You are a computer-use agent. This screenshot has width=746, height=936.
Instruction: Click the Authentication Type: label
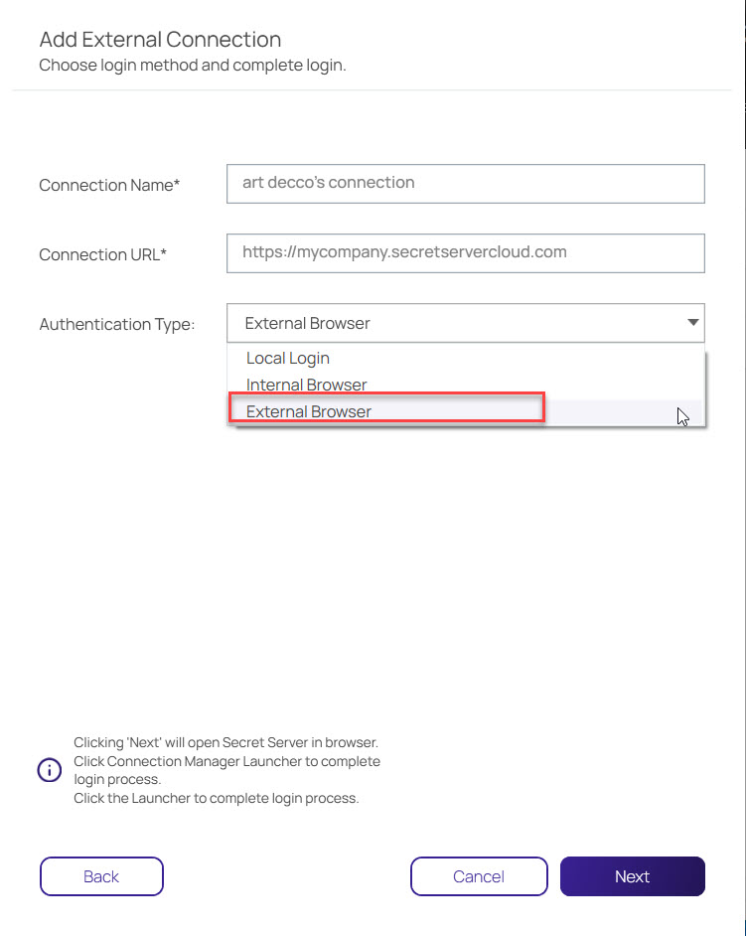tap(117, 324)
